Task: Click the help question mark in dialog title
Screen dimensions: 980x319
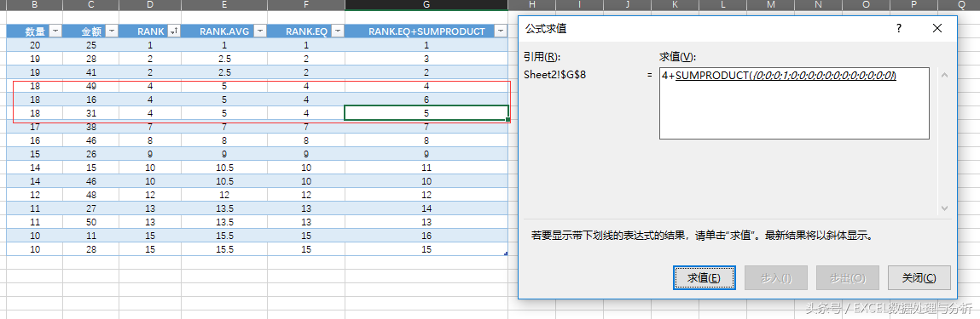Action: [x=899, y=29]
